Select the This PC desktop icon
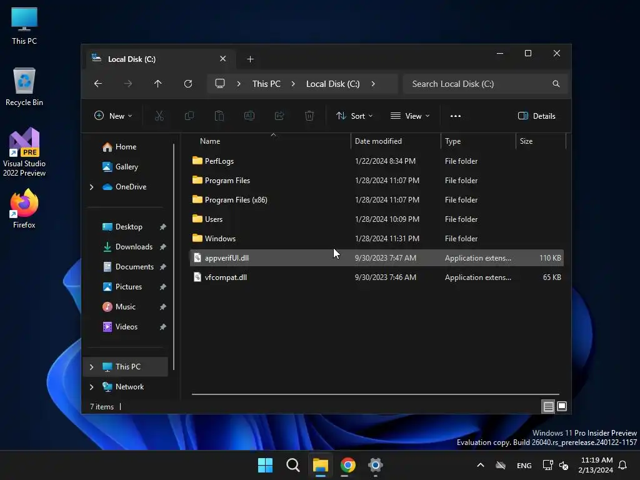640x480 pixels. coord(24,26)
